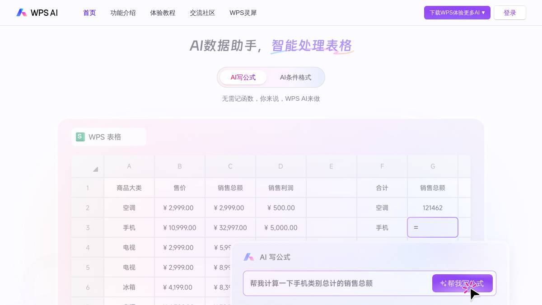Select the cell showing 121462
This screenshot has height=305, width=542.
[432, 207]
